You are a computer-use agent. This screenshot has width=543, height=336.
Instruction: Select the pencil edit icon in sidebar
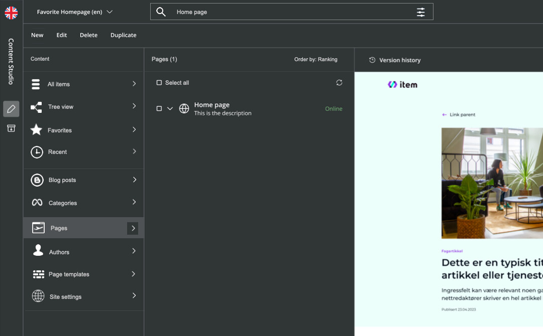pos(11,109)
